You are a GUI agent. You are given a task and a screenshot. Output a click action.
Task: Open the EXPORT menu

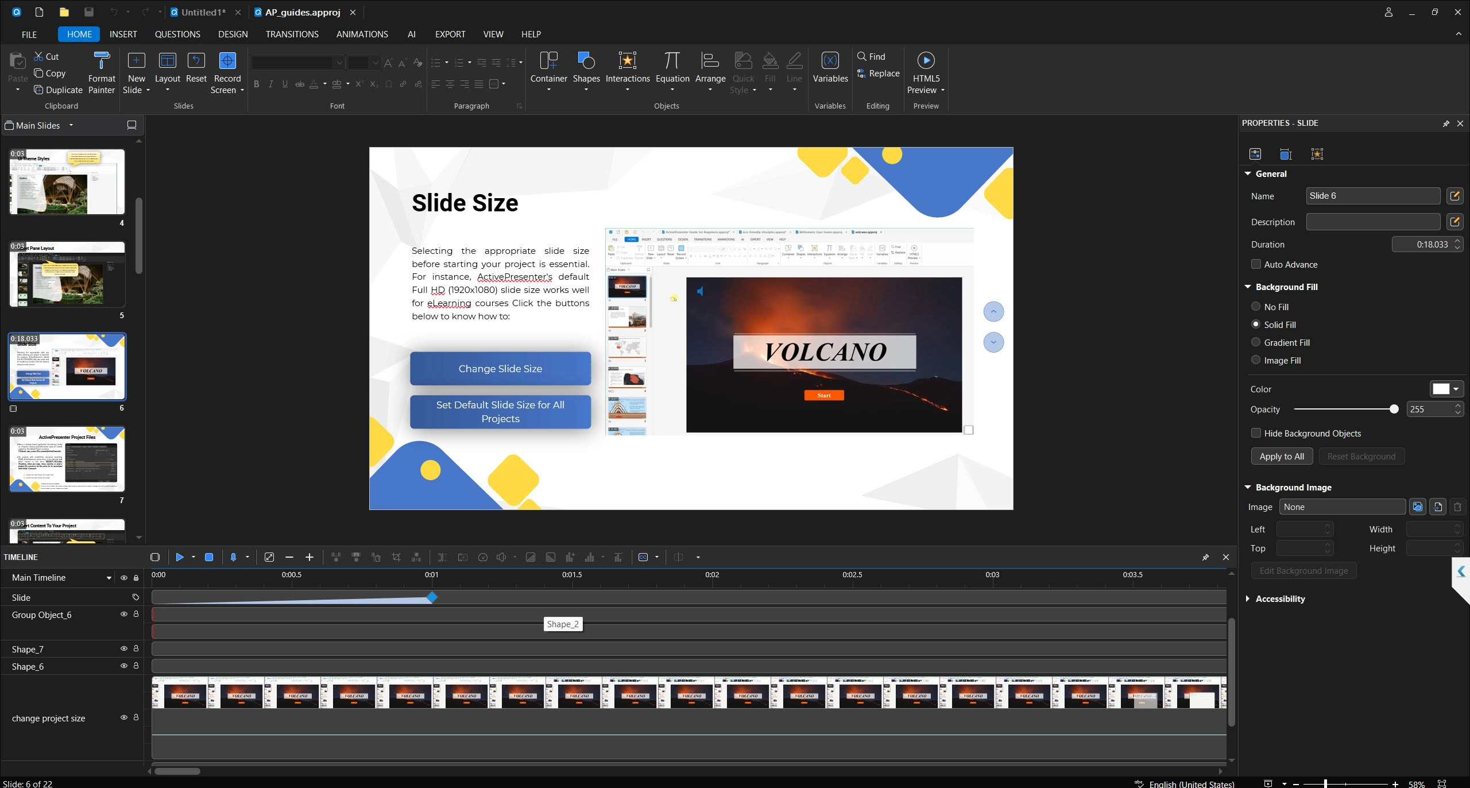[450, 34]
